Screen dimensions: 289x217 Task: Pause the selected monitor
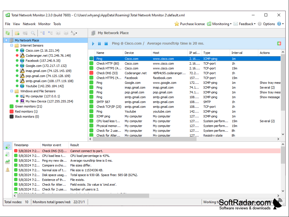tap(99, 43)
